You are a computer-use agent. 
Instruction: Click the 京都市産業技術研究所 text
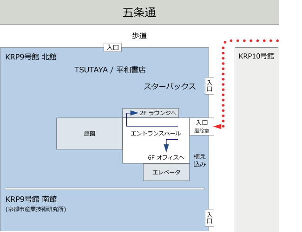[x=36, y=209]
